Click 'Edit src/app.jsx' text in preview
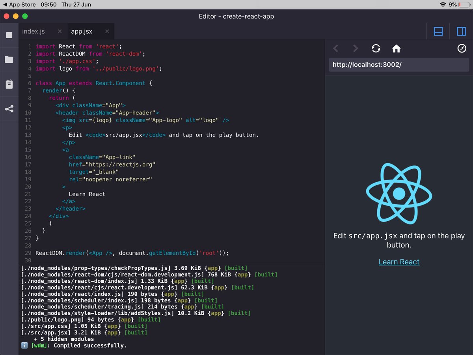This screenshot has width=473, height=355. [x=399, y=240]
